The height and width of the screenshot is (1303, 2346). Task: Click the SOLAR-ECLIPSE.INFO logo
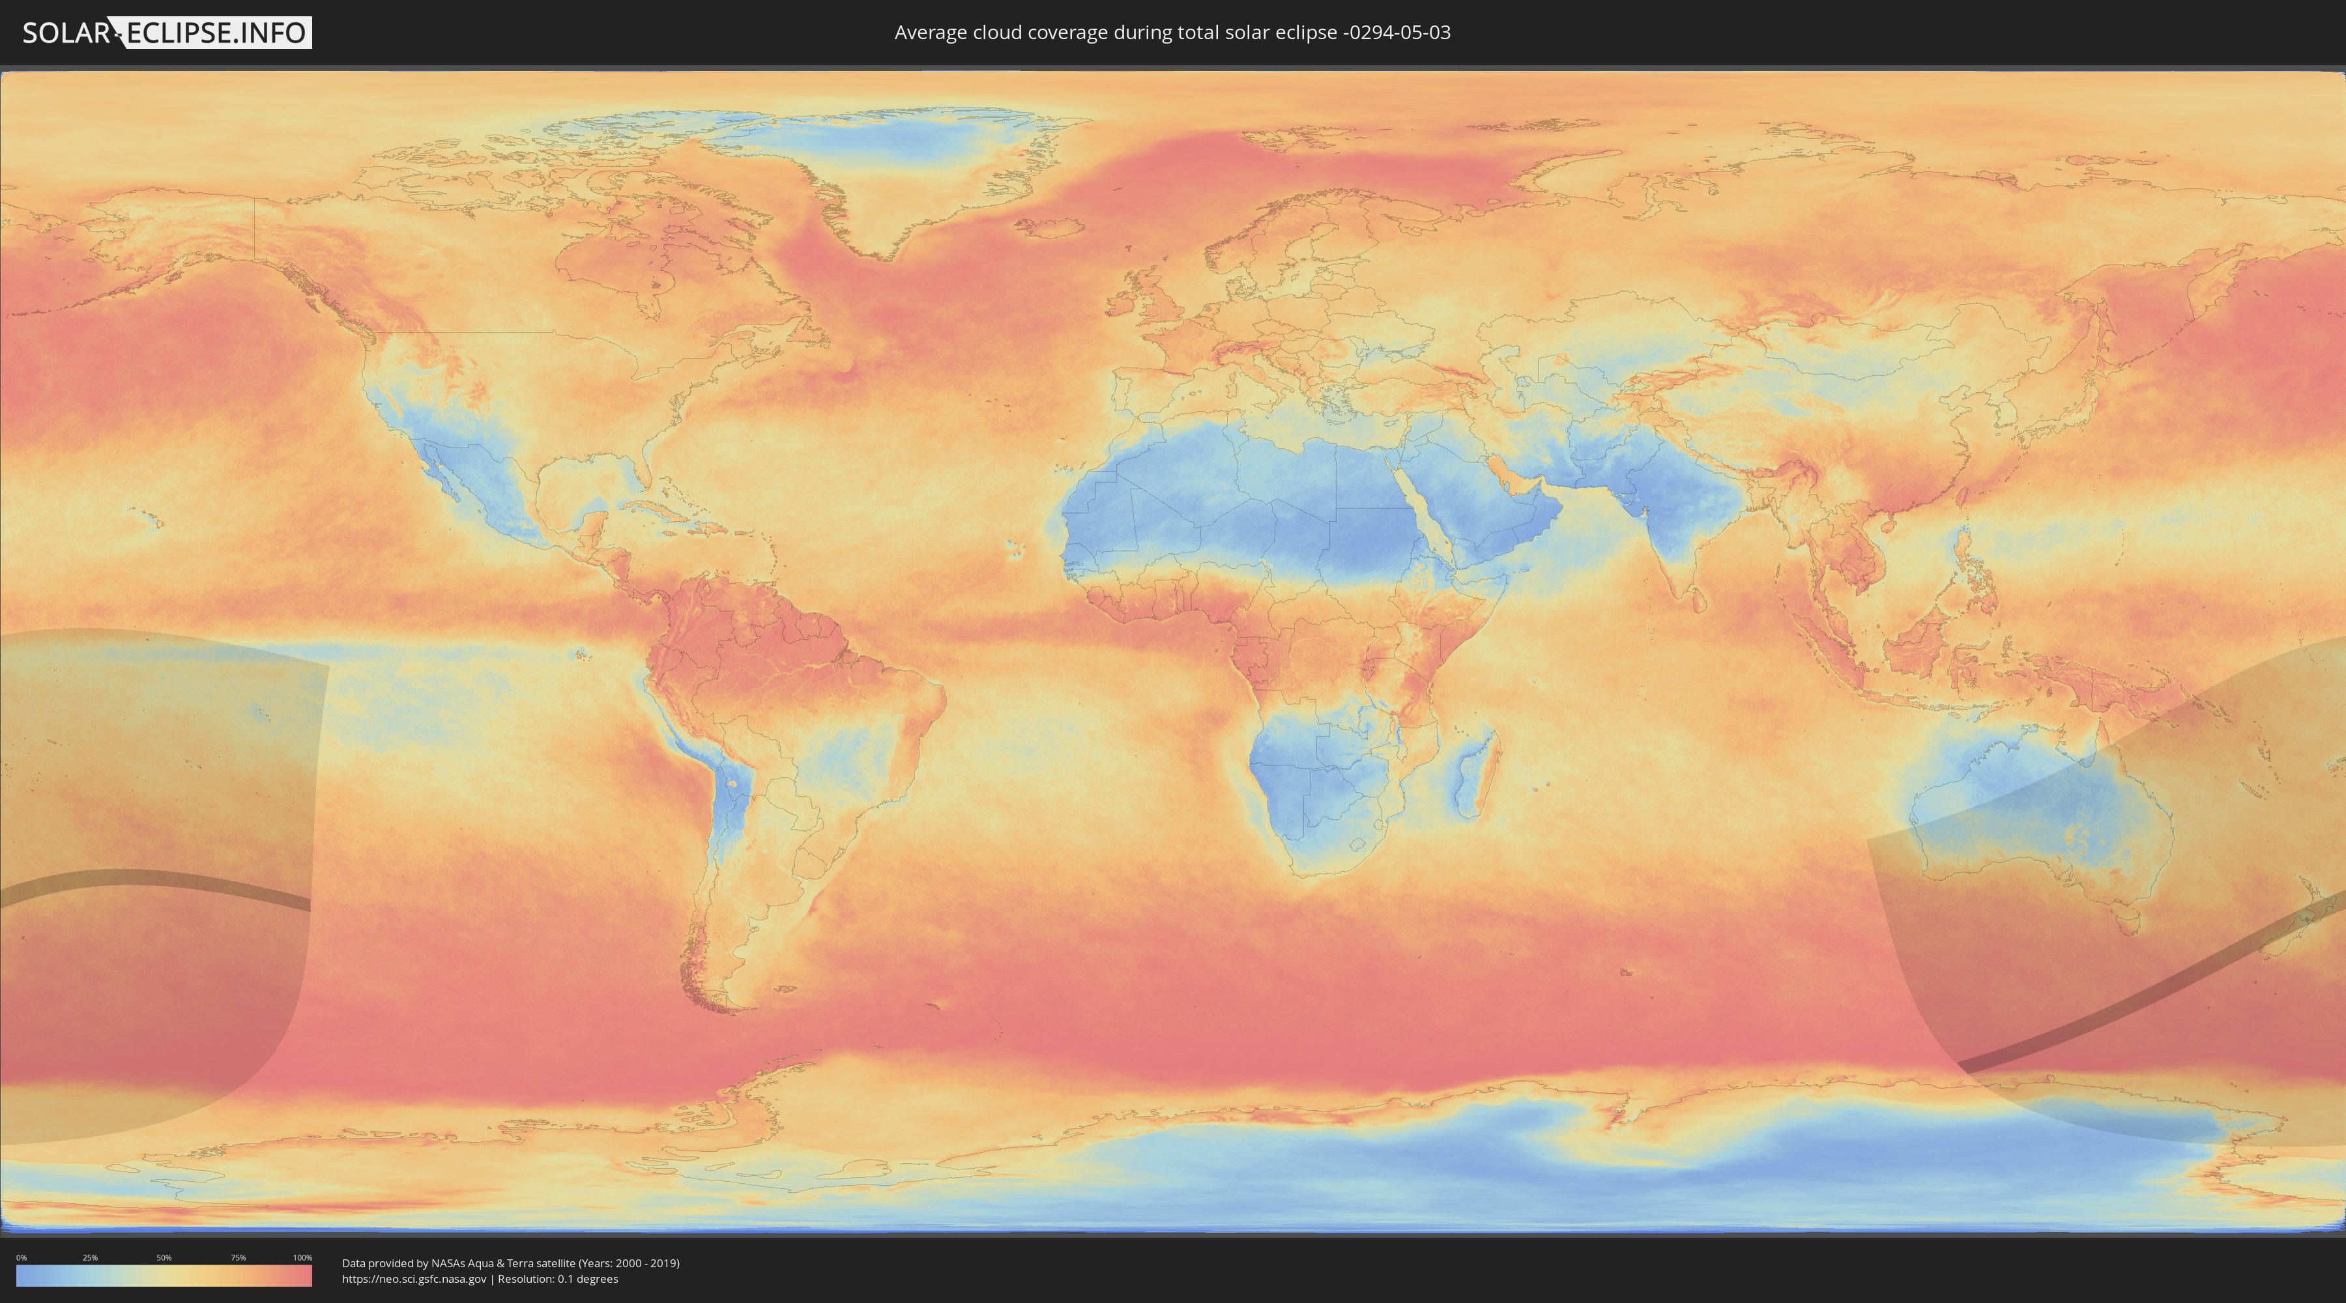167,33
